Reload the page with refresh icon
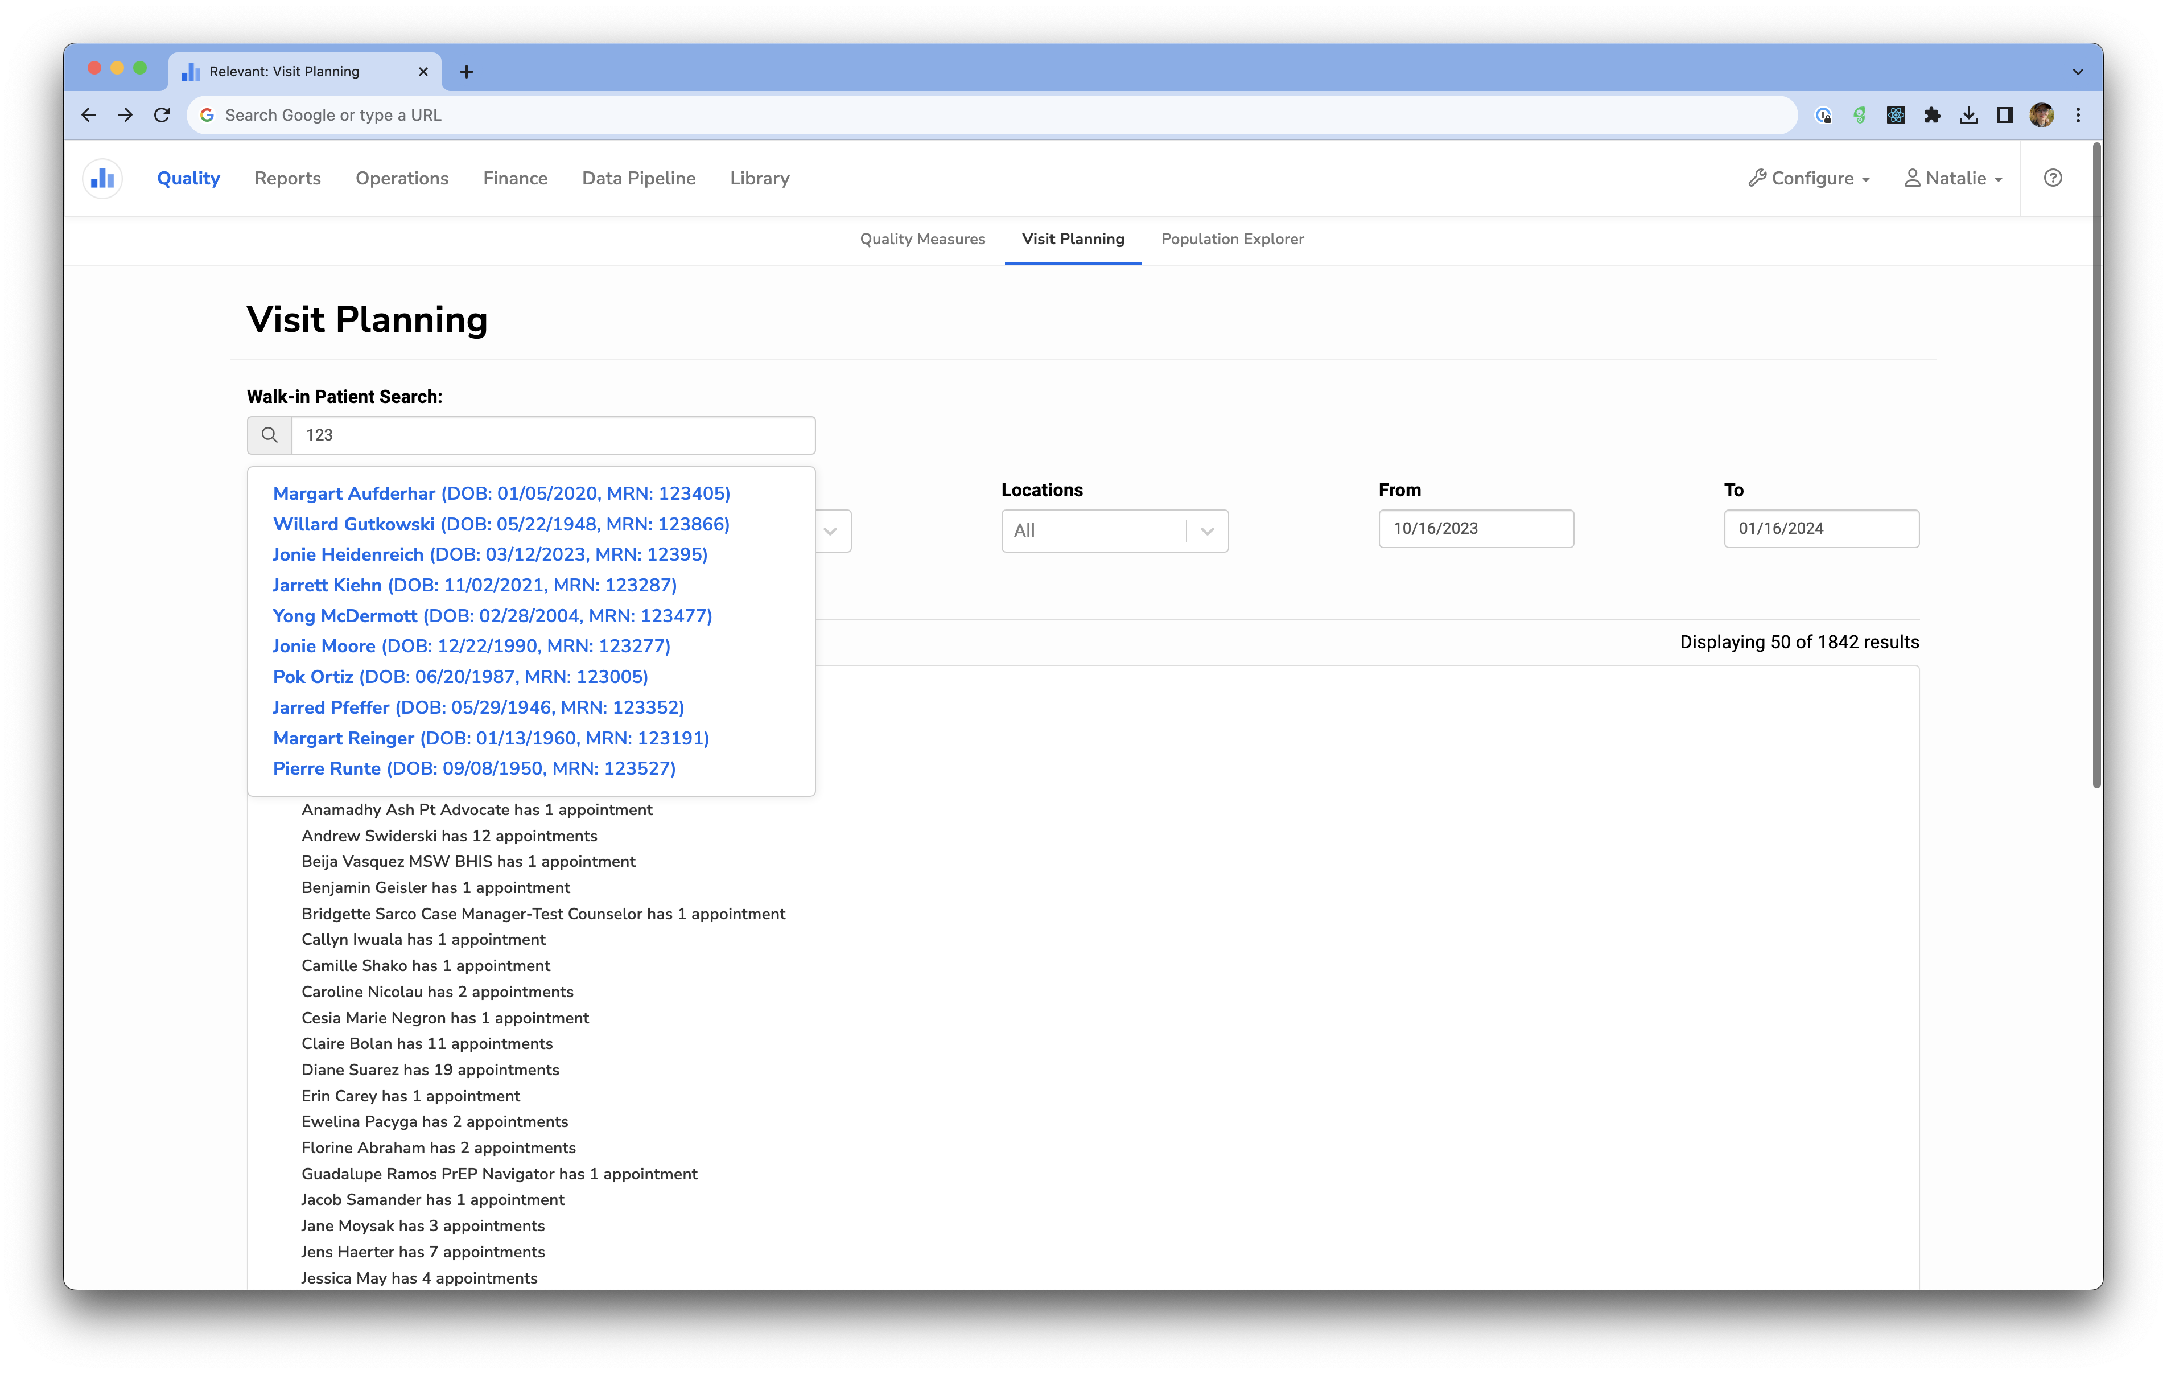The image size is (2167, 1374). [162, 115]
